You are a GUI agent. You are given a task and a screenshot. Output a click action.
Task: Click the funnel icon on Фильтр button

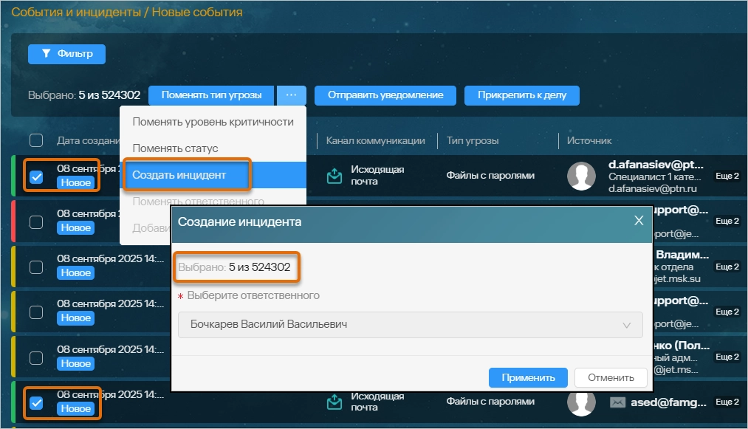click(x=46, y=54)
